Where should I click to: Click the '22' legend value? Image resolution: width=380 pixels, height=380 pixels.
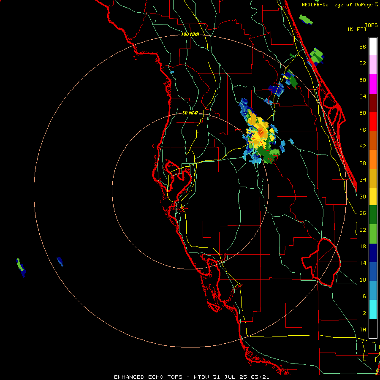point(363,230)
